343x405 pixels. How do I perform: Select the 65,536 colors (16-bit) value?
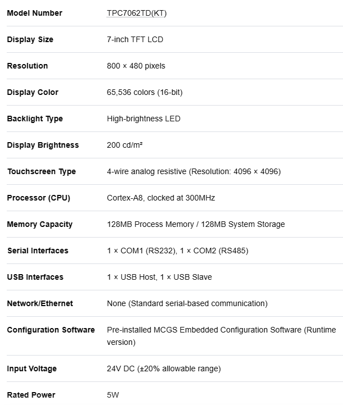tap(144, 92)
